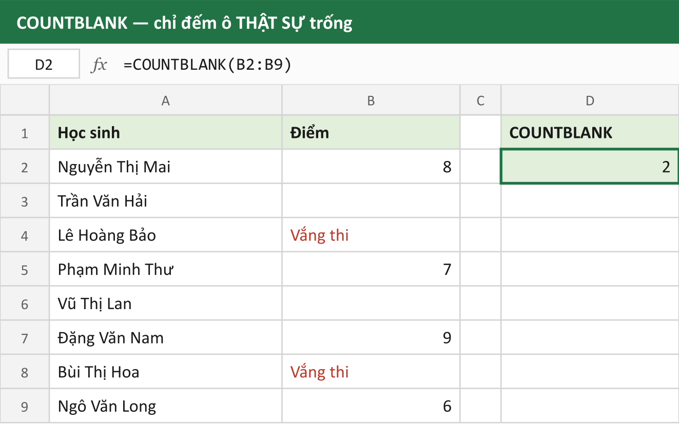679x424 pixels.
Task: Click the Name Box showing D2
Action: (44, 64)
